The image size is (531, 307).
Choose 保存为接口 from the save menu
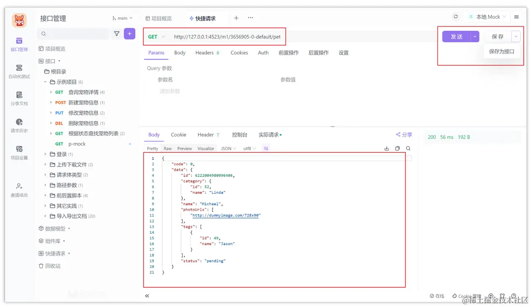[502, 52]
